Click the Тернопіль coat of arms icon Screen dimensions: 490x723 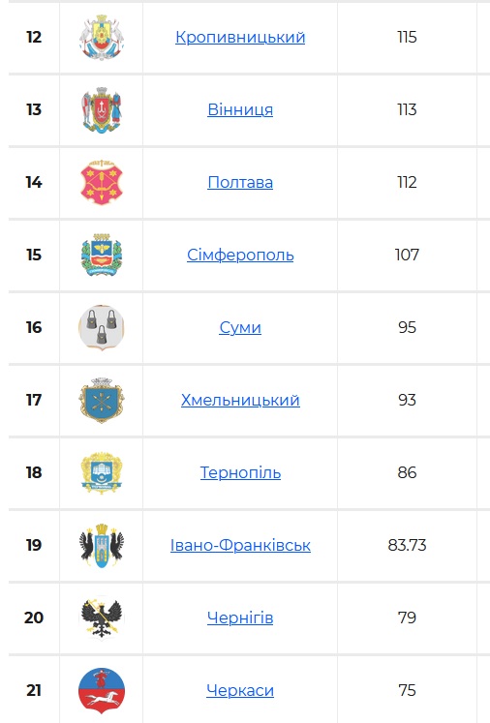tap(102, 472)
